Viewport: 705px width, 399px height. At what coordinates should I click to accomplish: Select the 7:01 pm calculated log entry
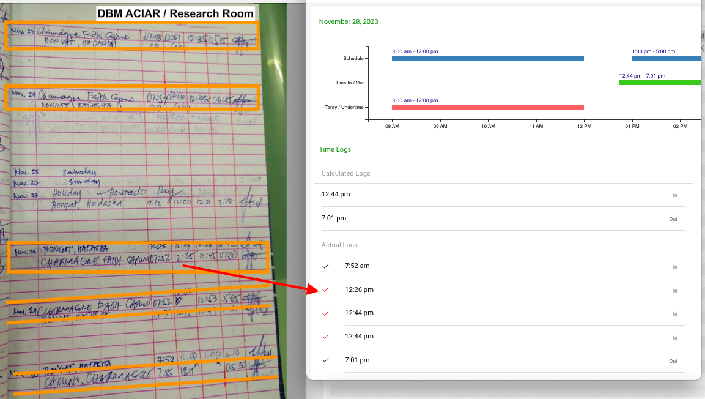(x=334, y=218)
